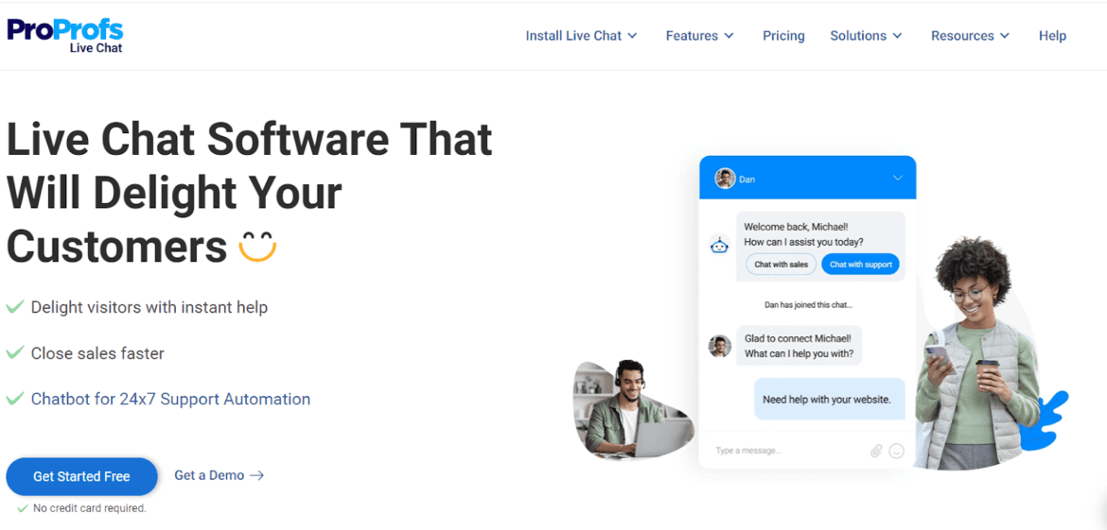This screenshot has width=1107, height=530.
Task: Click Chat with support in the widget
Action: [x=861, y=265]
